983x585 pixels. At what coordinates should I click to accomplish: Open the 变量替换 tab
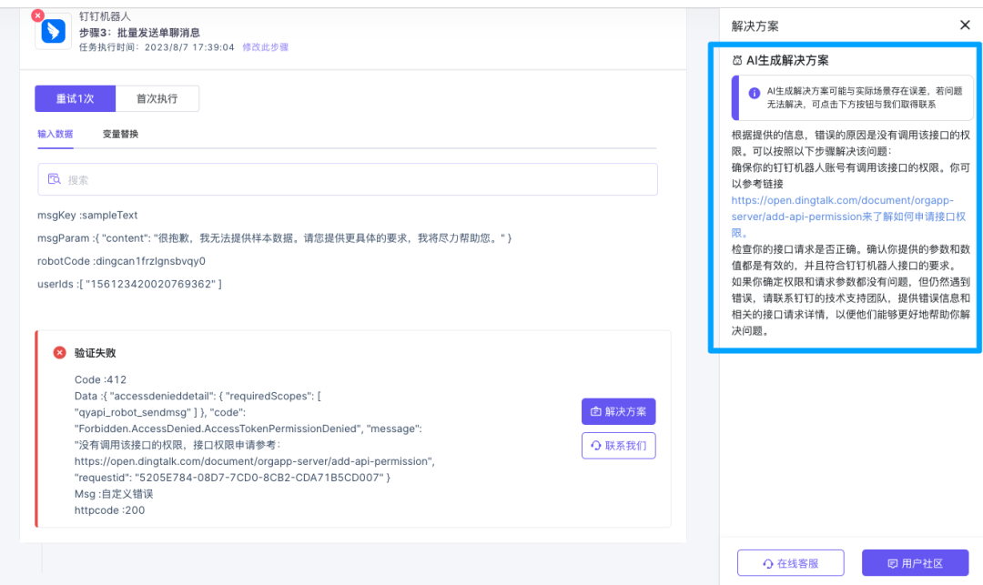[120, 134]
